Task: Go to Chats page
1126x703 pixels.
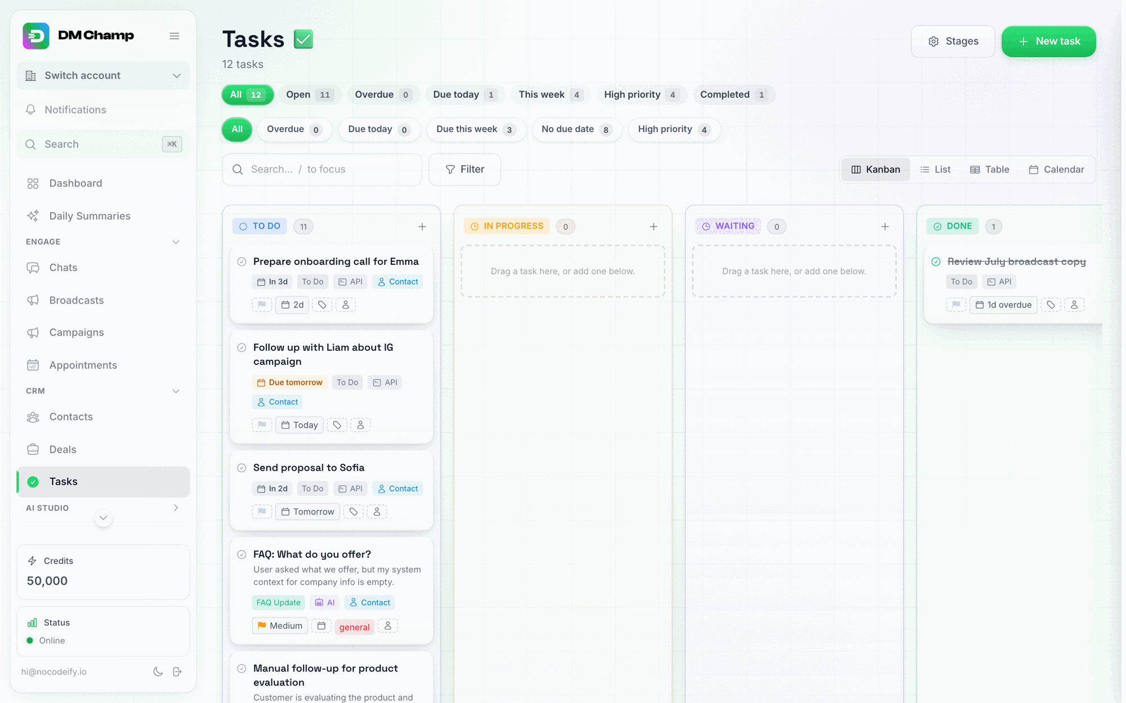Action: click(x=103, y=268)
